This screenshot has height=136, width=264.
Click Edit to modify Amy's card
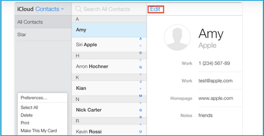(x=155, y=9)
